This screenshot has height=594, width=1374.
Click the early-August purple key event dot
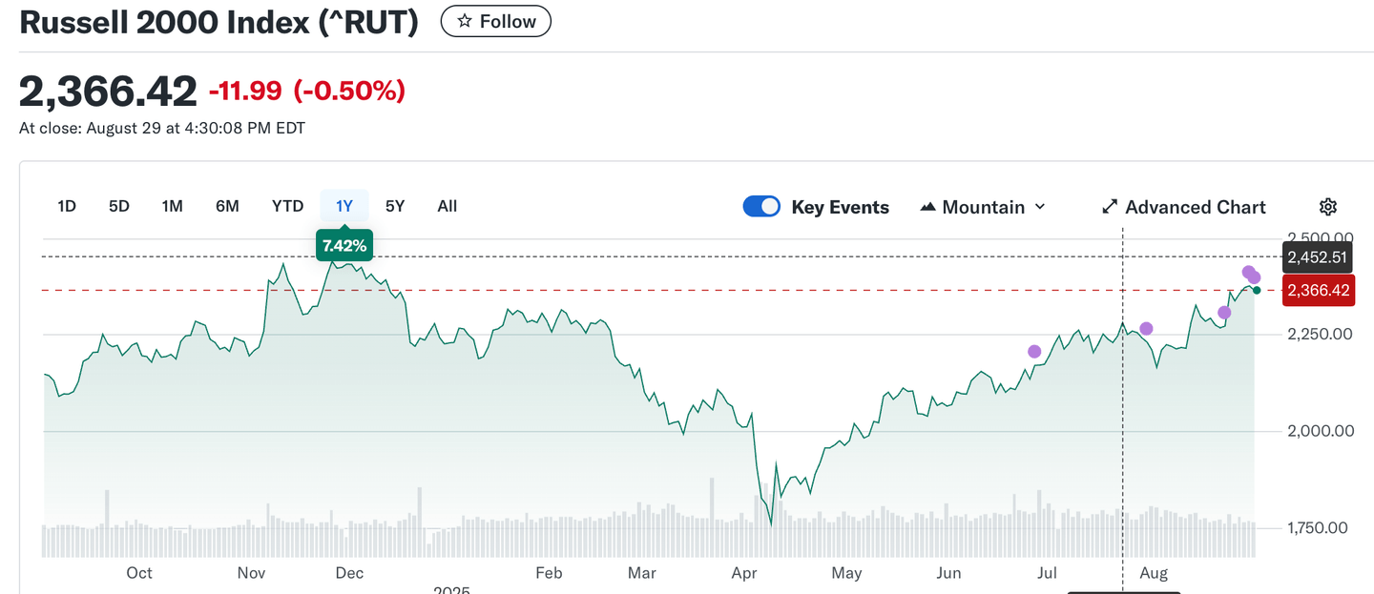[x=1147, y=329]
